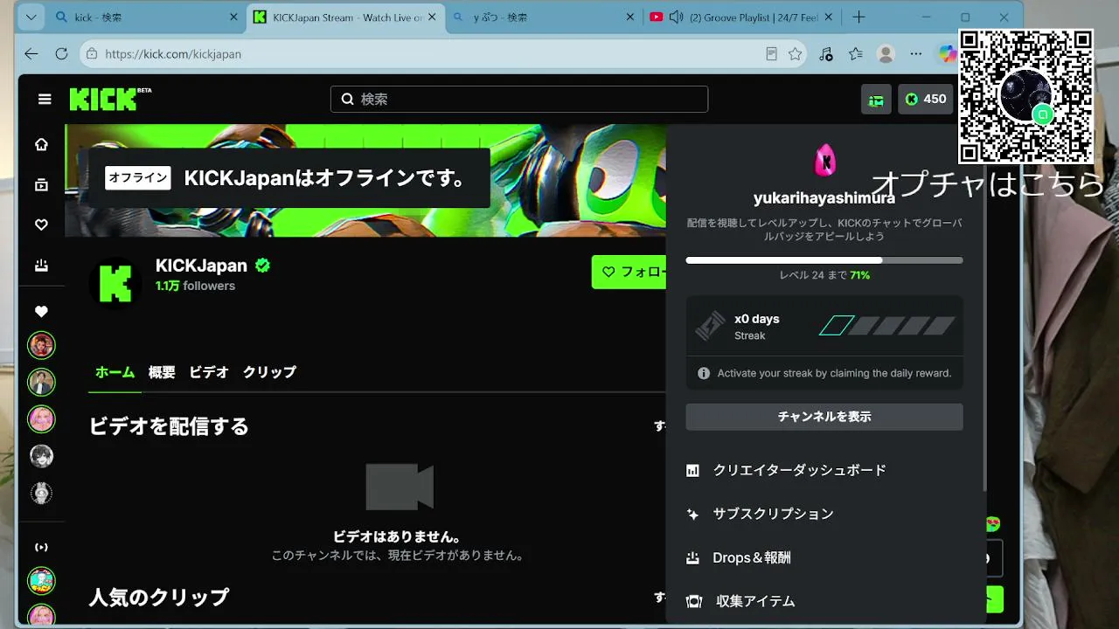Screen dimensions: 1119x629
Task: Click the yukarihayashimura username
Action: click(824, 198)
